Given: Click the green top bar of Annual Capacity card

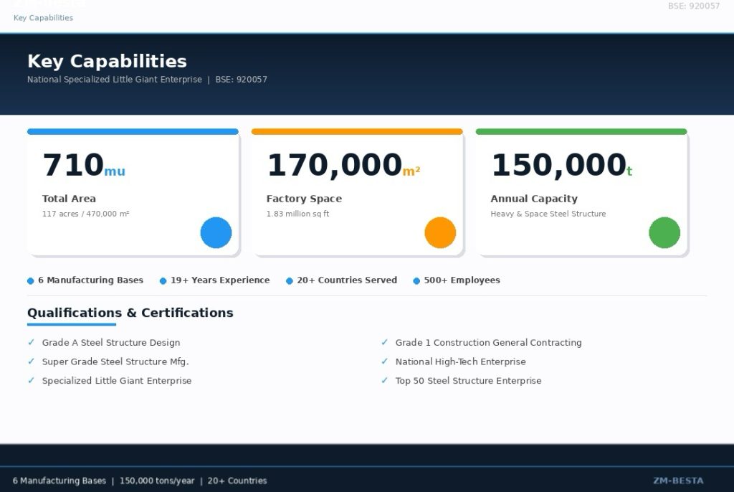Looking at the screenshot, I should coord(581,132).
